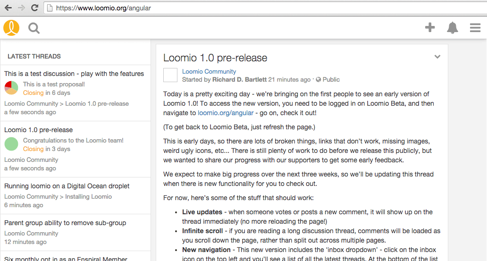Screen dimensions: 487x261
Task: Click author name Richard D. Bartlett
Action: [239, 80]
